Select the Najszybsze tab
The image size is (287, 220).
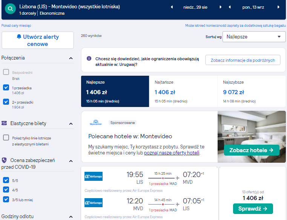click(252, 91)
